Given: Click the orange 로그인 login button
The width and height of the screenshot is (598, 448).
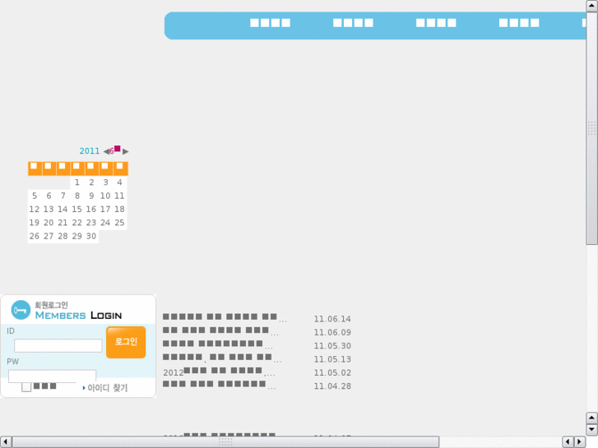Looking at the screenshot, I should coord(126,342).
